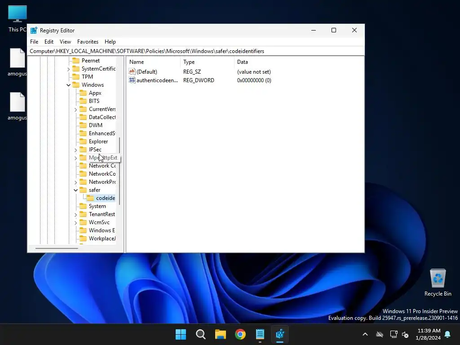Select the codeidentifiers folder icon
460x345 pixels.
[90, 198]
